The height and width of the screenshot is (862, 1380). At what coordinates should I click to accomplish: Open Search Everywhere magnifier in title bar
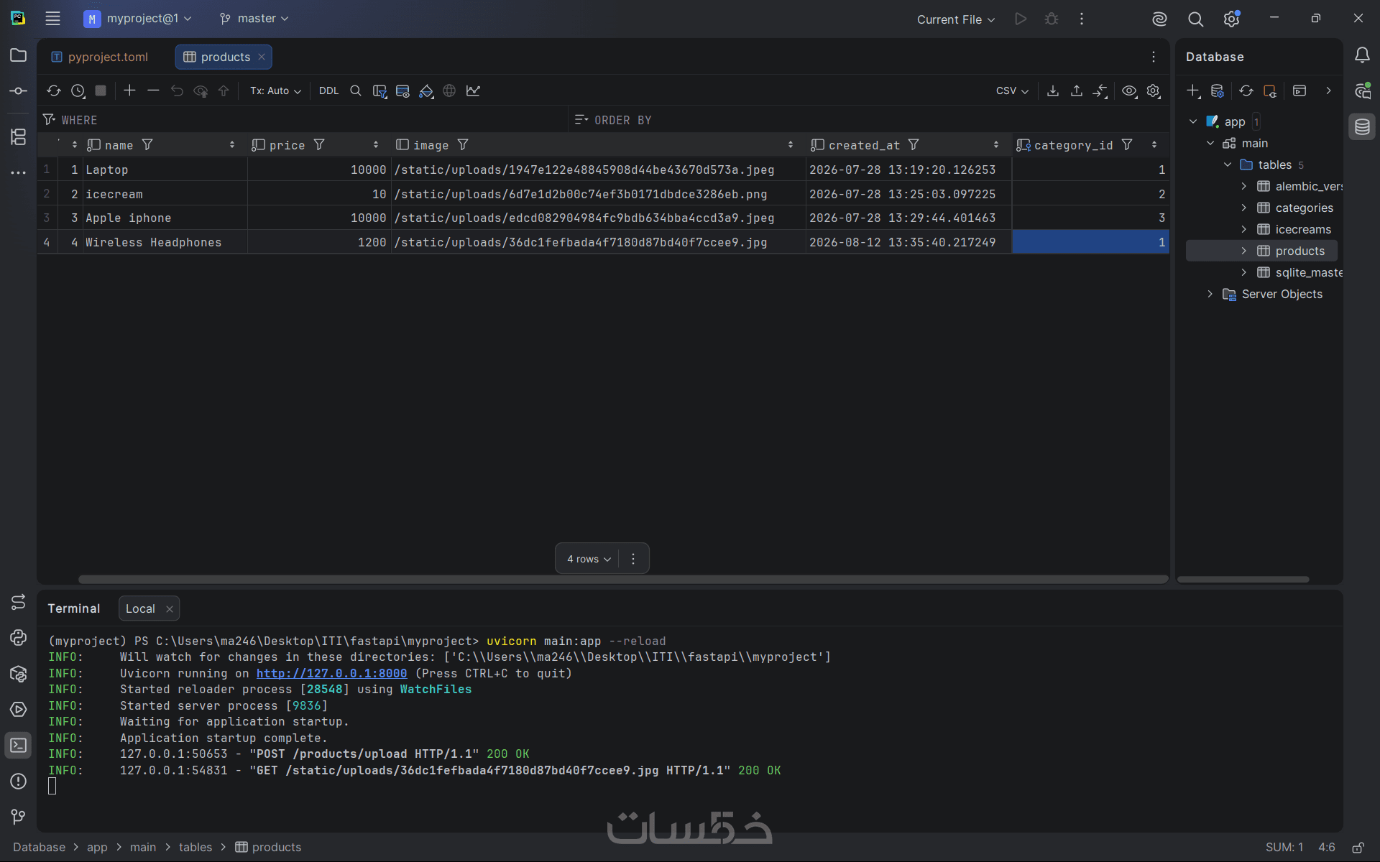pyautogui.click(x=1195, y=19)
